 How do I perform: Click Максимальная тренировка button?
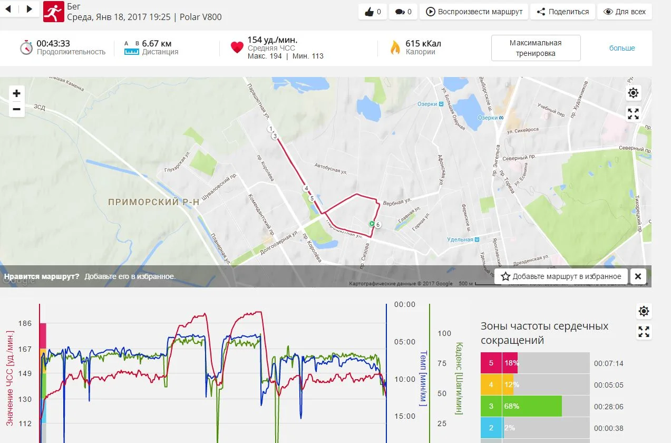pos(536,48)
